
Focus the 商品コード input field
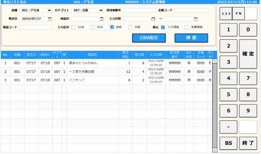tap(36, 27)
